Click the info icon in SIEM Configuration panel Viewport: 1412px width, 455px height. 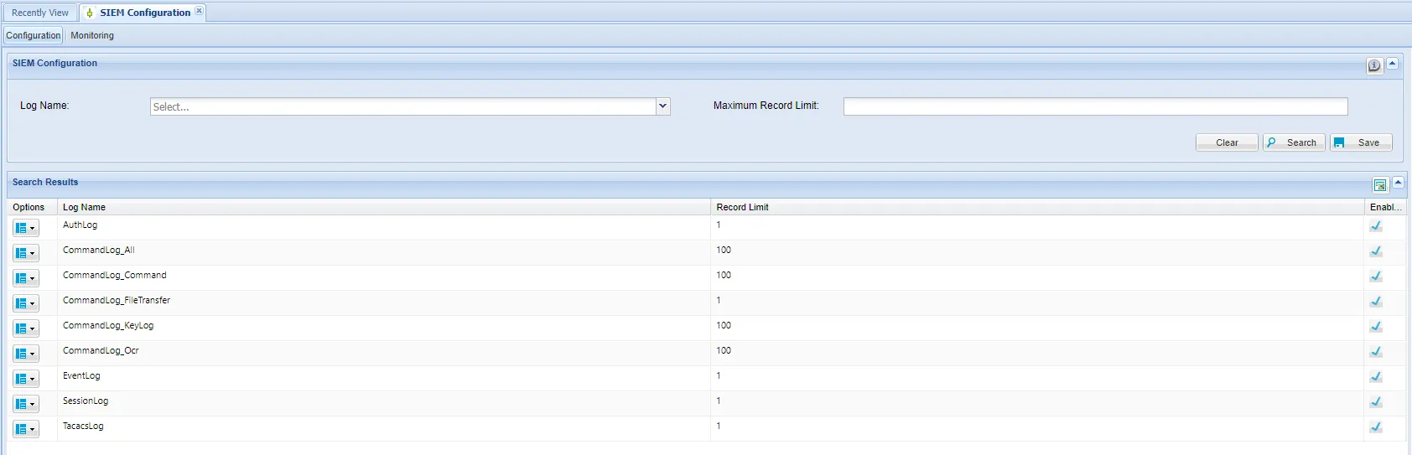coord(1374,65)
